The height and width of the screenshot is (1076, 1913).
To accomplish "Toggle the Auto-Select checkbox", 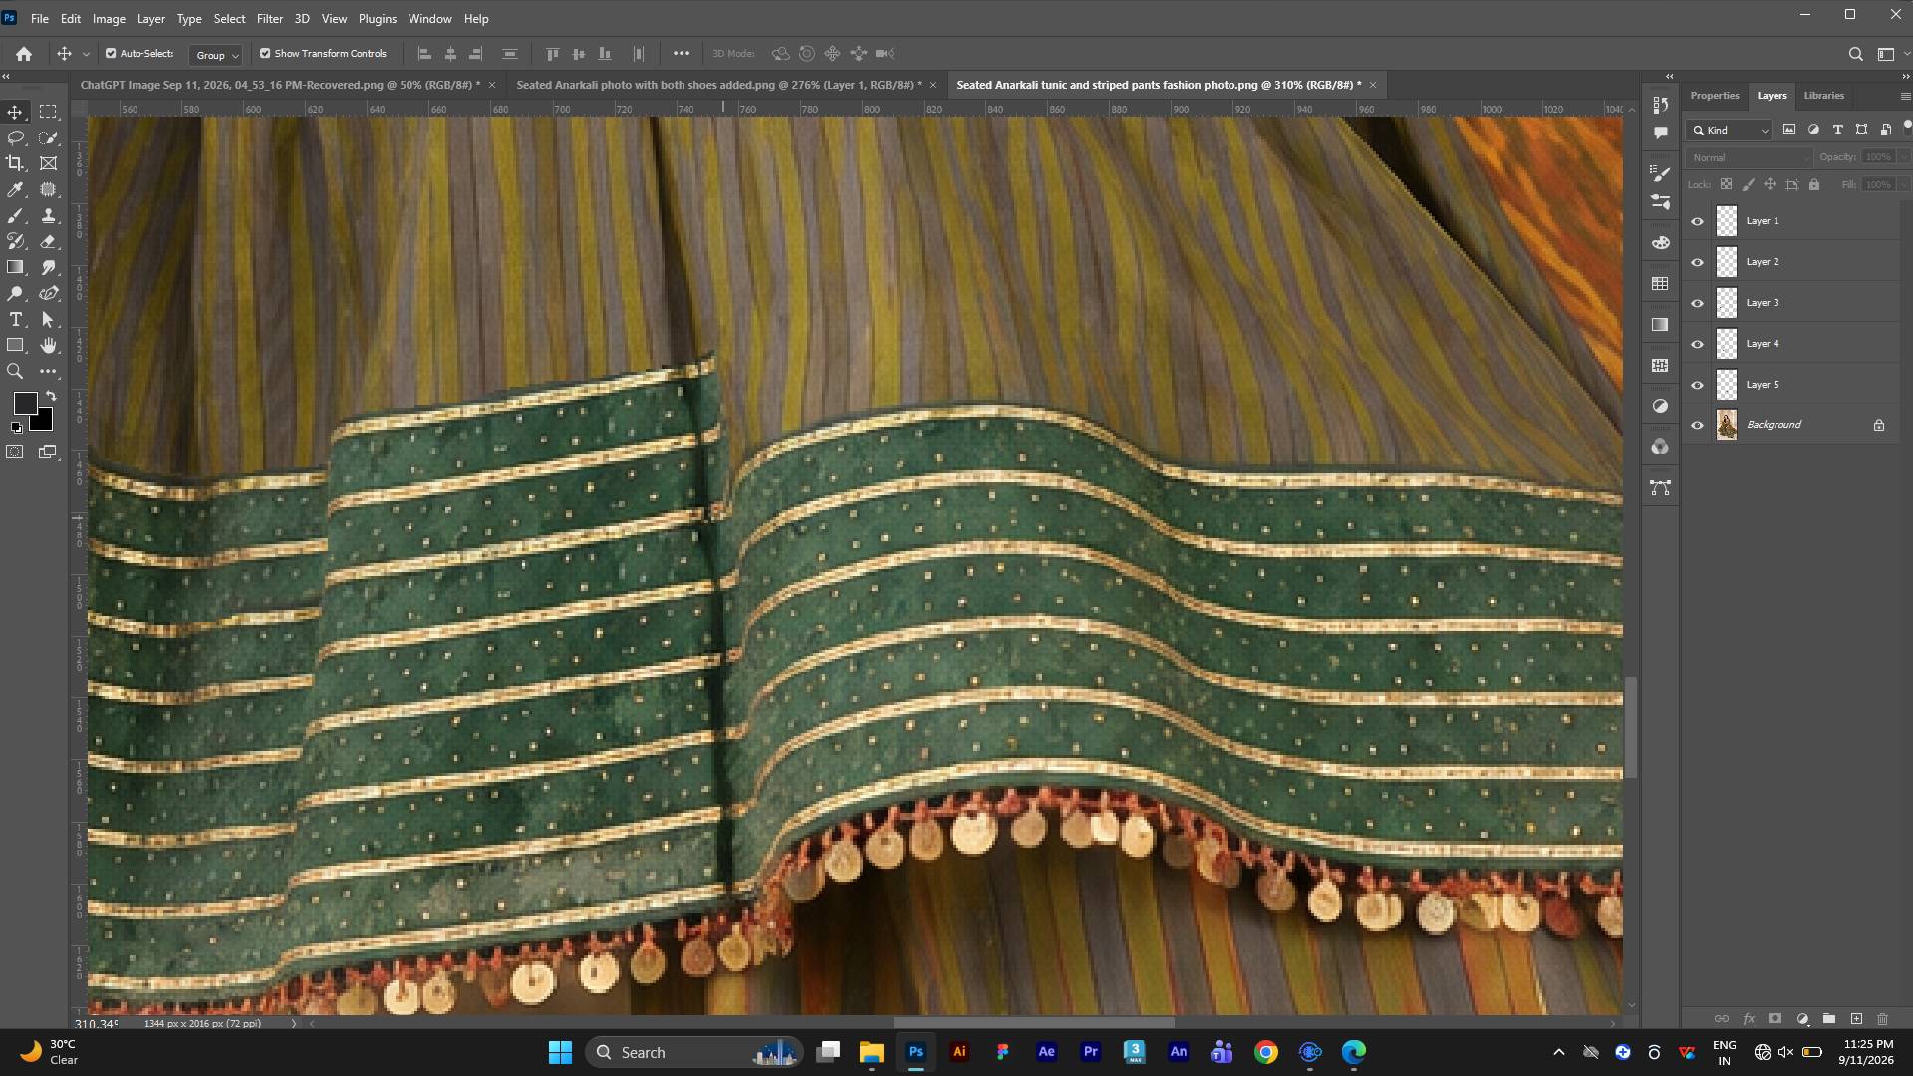I will [111, 54].
